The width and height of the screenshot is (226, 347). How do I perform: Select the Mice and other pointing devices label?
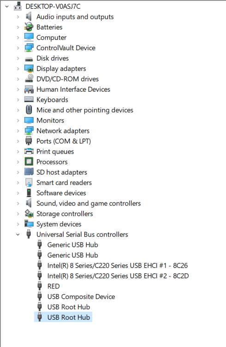(x=85, y=110)
